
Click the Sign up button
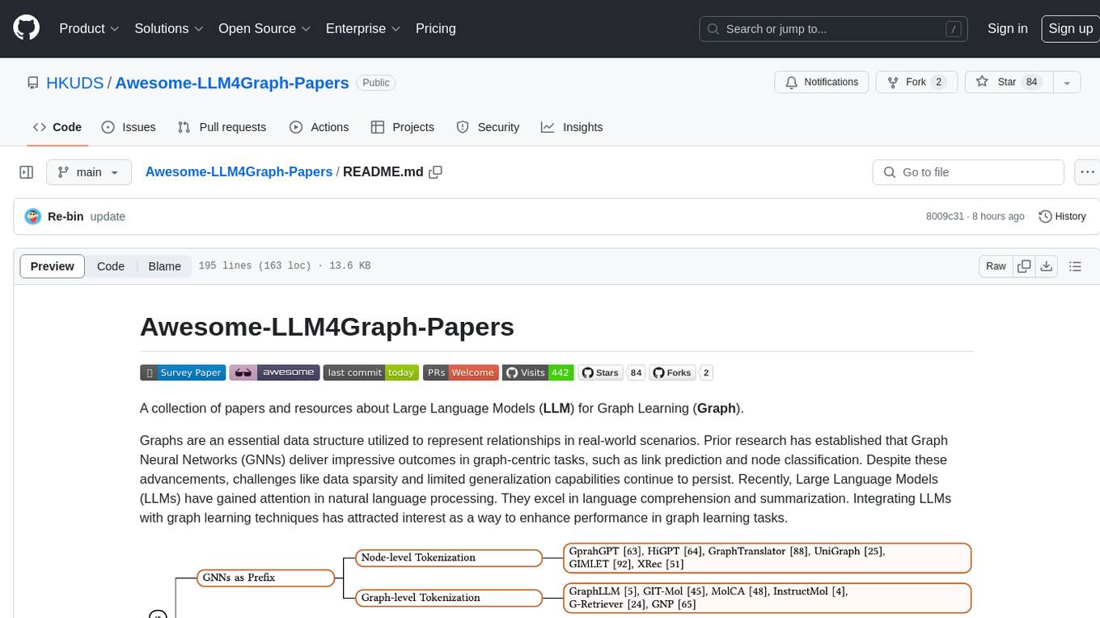1069,28
